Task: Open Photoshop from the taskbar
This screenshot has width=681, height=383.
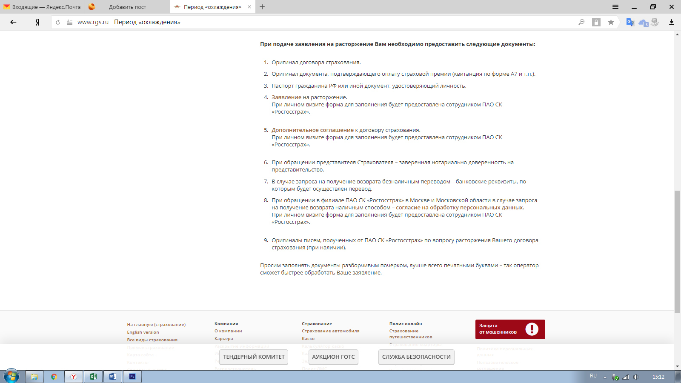Action: (x=132, y=377)
